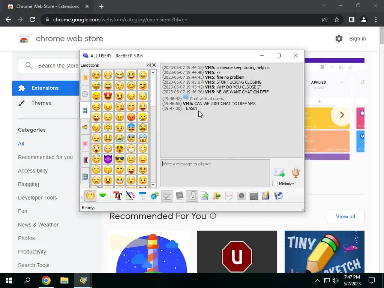
Task: Close the Emoticons dock panel
Action: pyautogui.click(x=154, y=65)
